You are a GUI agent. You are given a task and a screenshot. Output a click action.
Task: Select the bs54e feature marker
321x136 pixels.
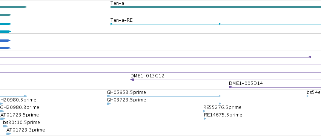(x=308, y=96)
